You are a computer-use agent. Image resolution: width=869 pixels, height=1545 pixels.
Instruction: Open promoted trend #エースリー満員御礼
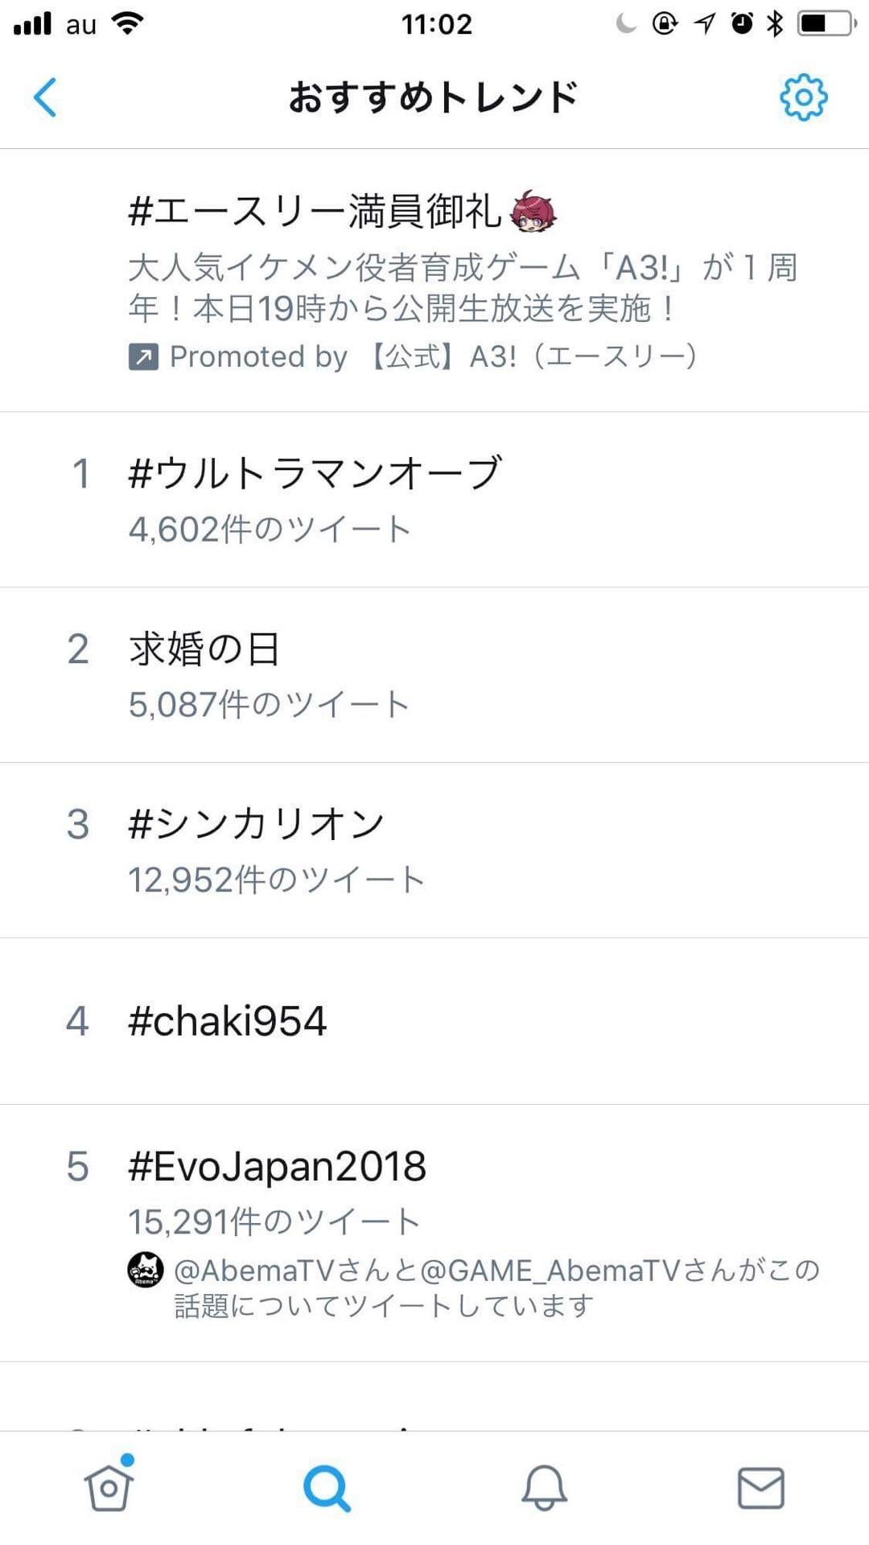(x=315, y=212)
